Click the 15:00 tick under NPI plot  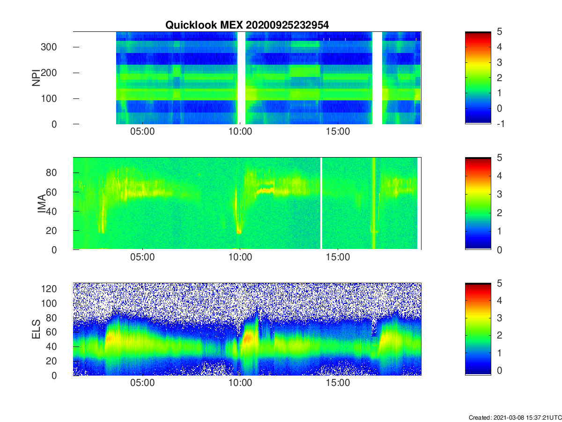tap(338, 132)
